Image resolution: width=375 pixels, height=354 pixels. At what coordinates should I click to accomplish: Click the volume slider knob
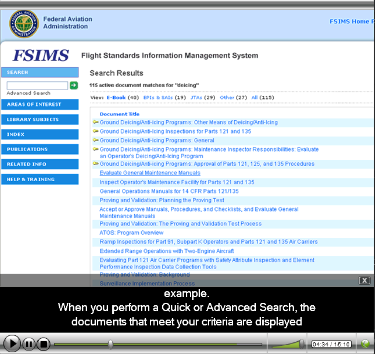coord(302,344)
